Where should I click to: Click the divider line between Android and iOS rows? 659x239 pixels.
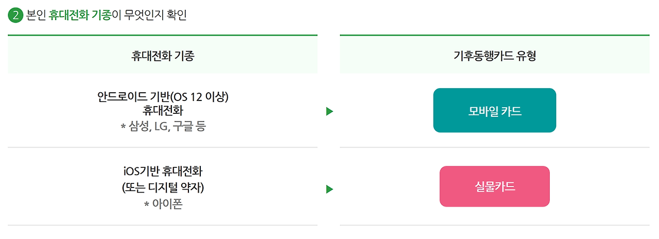coord(163,147)
